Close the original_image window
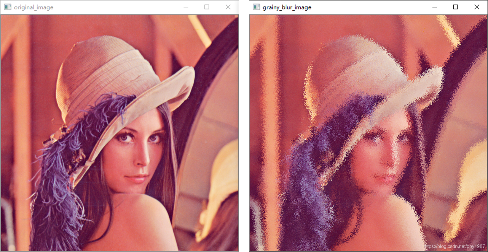The width and height of the screenshot is (488, 252). pos(228,7)
